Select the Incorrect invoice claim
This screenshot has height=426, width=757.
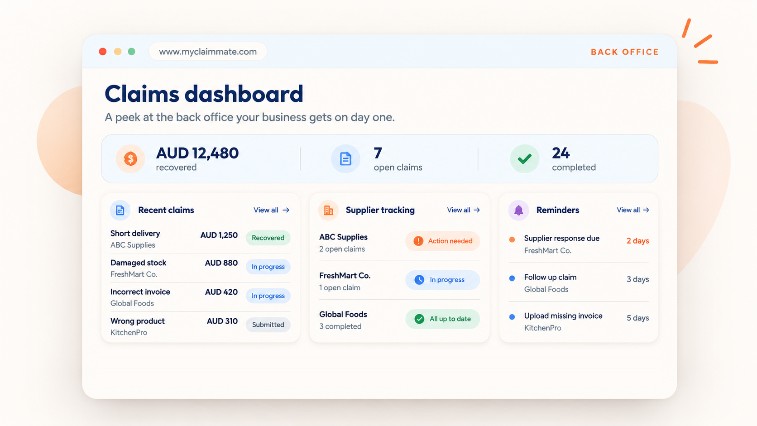tap(200, 297)
